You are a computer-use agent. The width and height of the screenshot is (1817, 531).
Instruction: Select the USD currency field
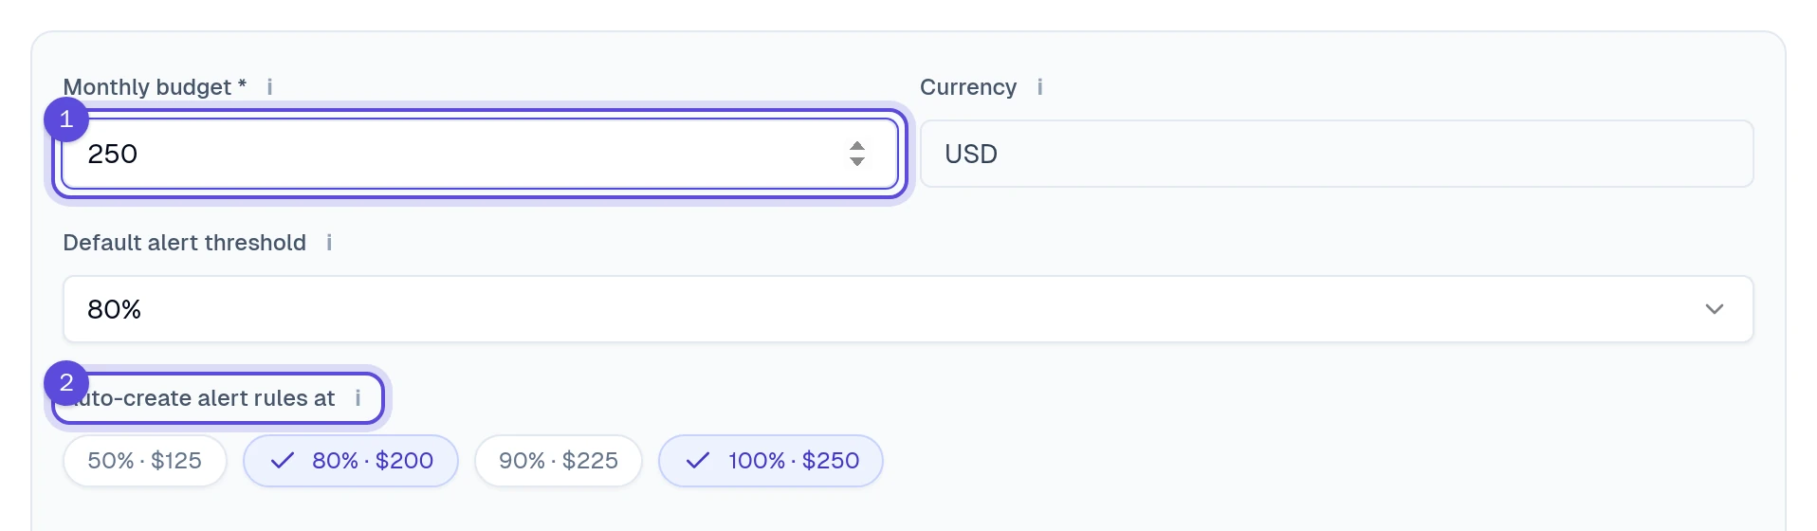(x=1337, y=154)
